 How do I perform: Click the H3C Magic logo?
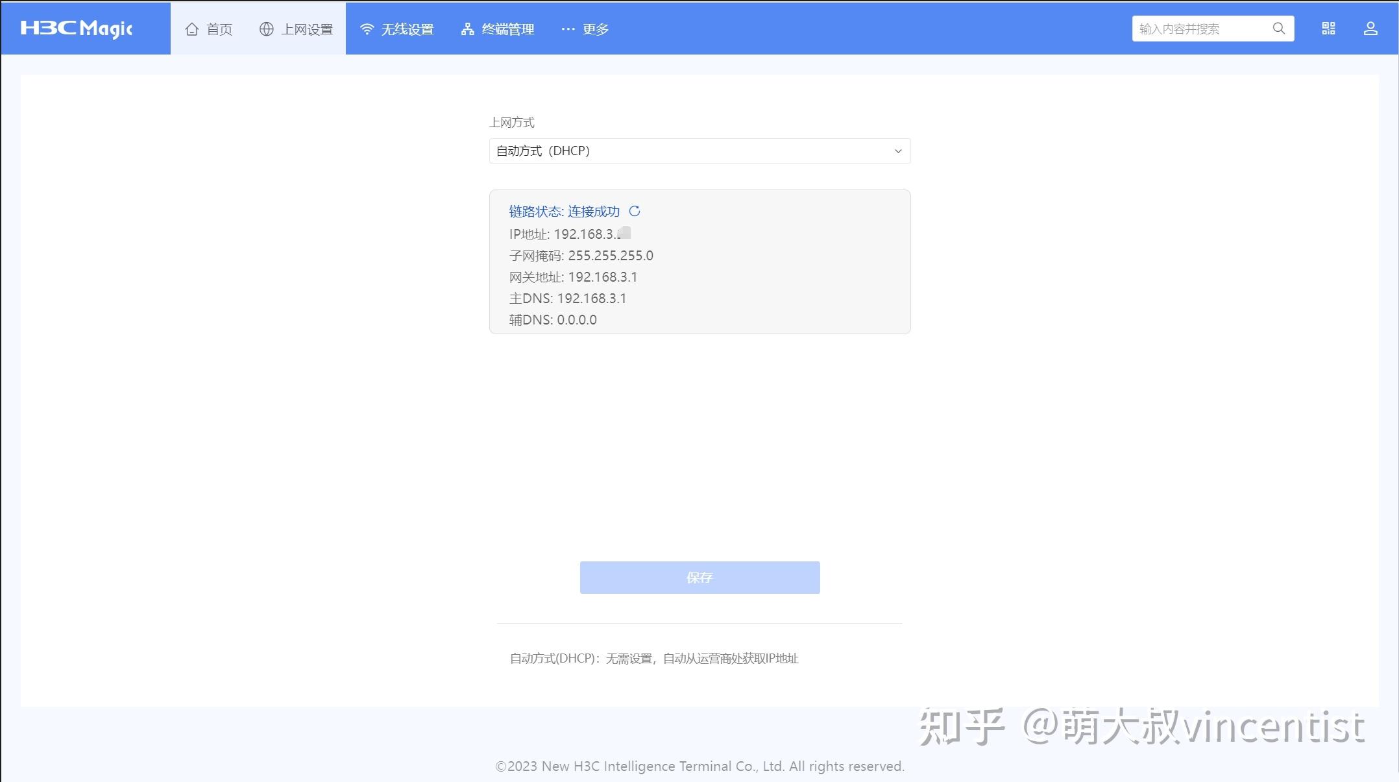(76, 28)
